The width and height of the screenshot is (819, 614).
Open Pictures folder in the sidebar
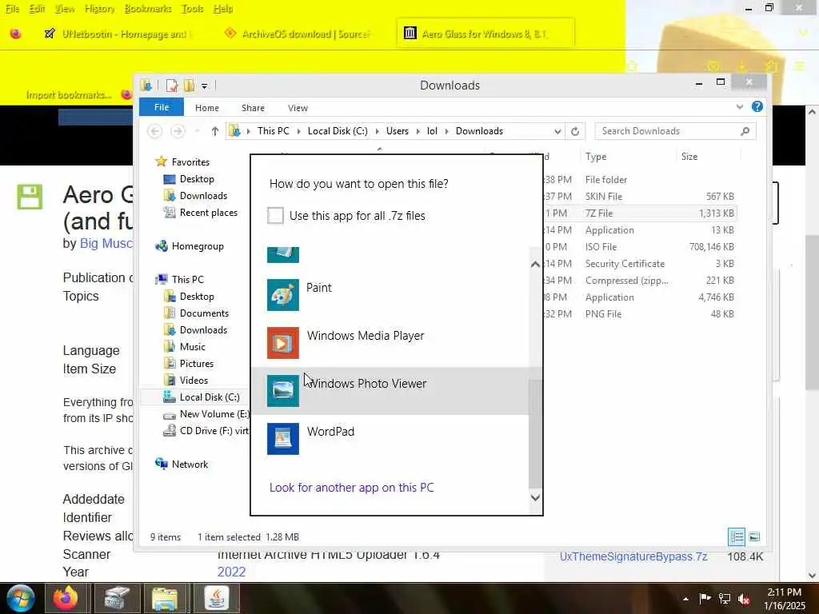(x=196, y=364)
